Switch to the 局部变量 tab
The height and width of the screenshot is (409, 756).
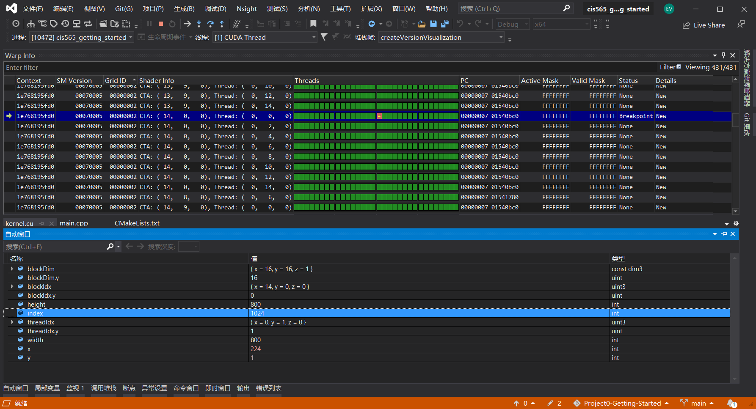coord(47,388)
